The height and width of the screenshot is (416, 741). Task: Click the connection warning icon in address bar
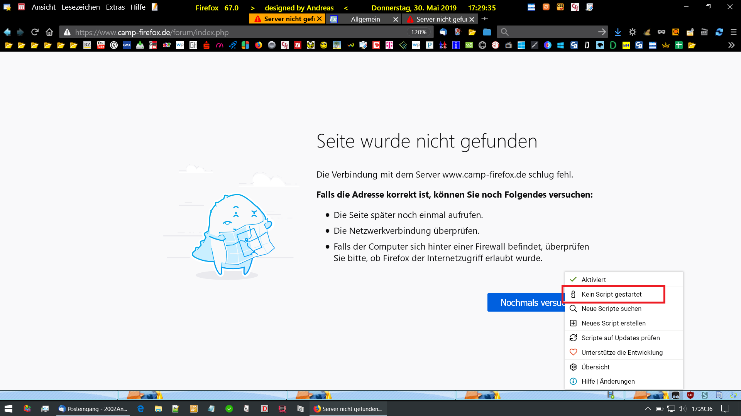pos(67,32)
